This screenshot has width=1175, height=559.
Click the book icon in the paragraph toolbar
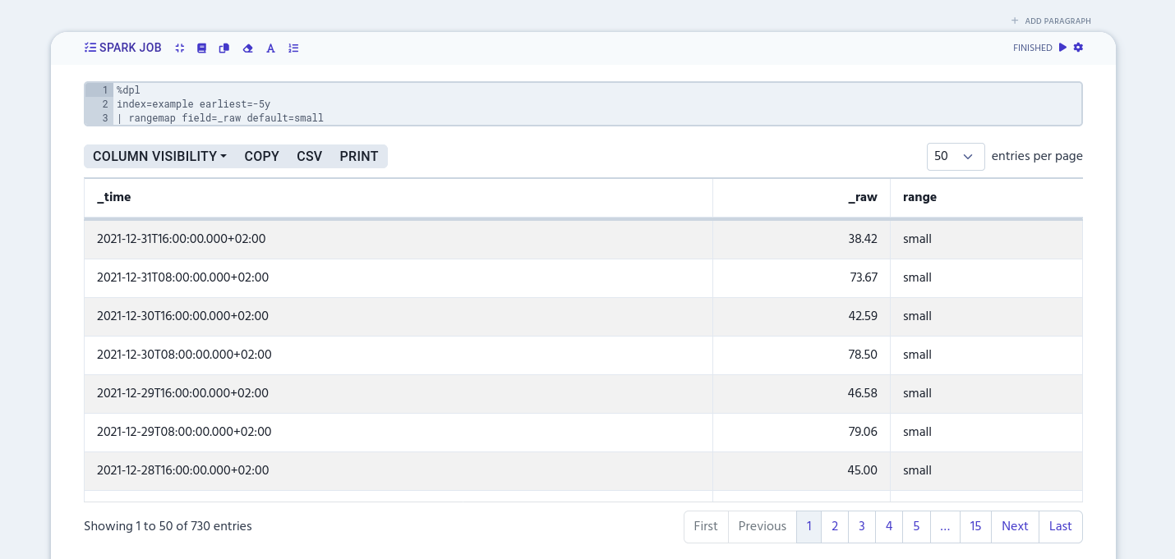pyautogui.click(x=201, y=48)
